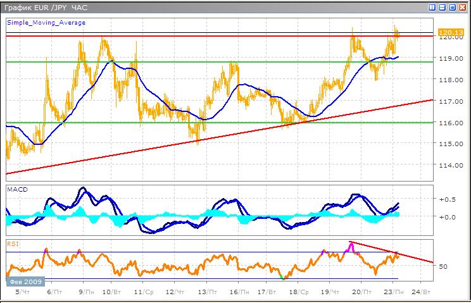Click the RSI panel label

[13, 242]
